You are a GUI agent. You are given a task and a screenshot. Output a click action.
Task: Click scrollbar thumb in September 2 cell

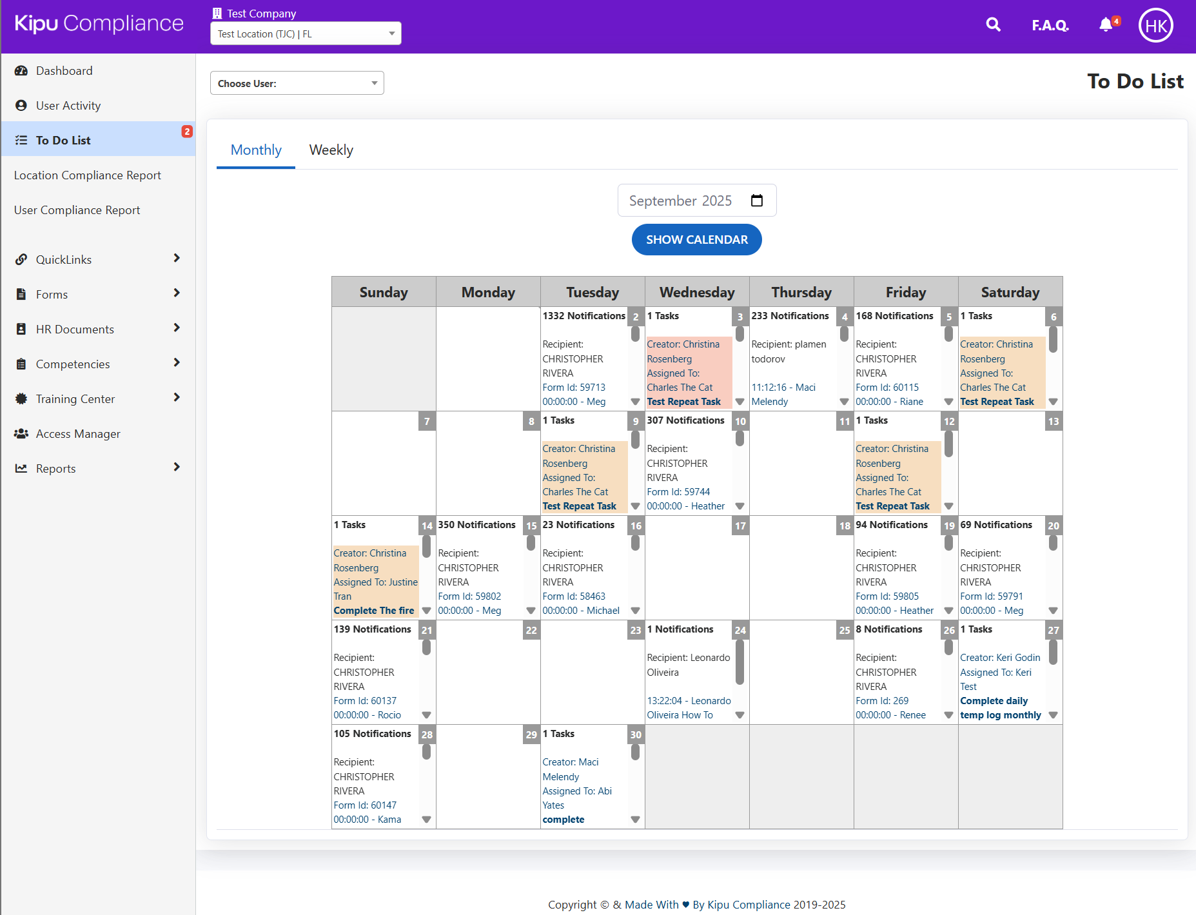click(x=635, y=333)
